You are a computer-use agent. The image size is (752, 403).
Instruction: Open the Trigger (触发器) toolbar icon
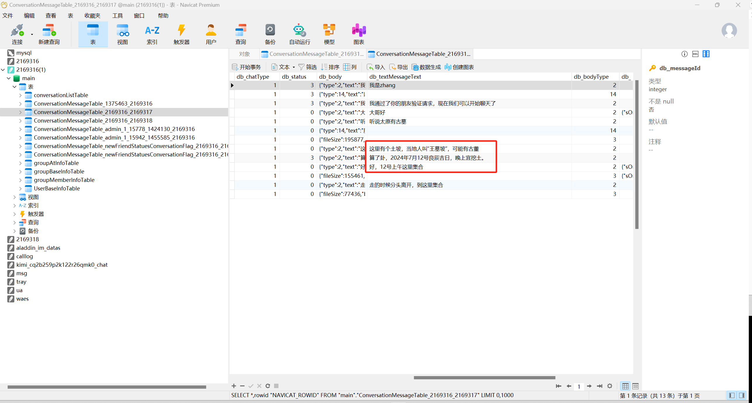181,34
